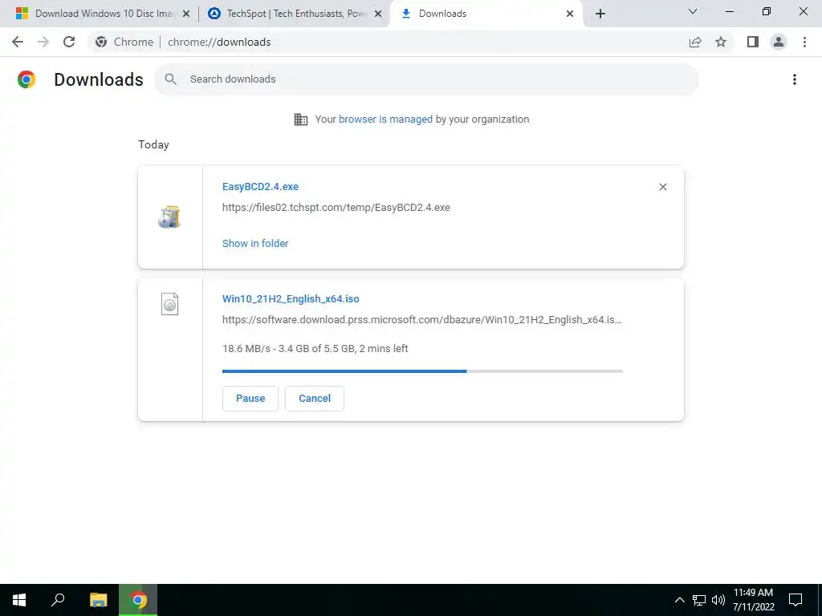Viewport: 822px width, 616px height.
Task: Open the Windows Start menu
Action: click(x=19, y=600)
